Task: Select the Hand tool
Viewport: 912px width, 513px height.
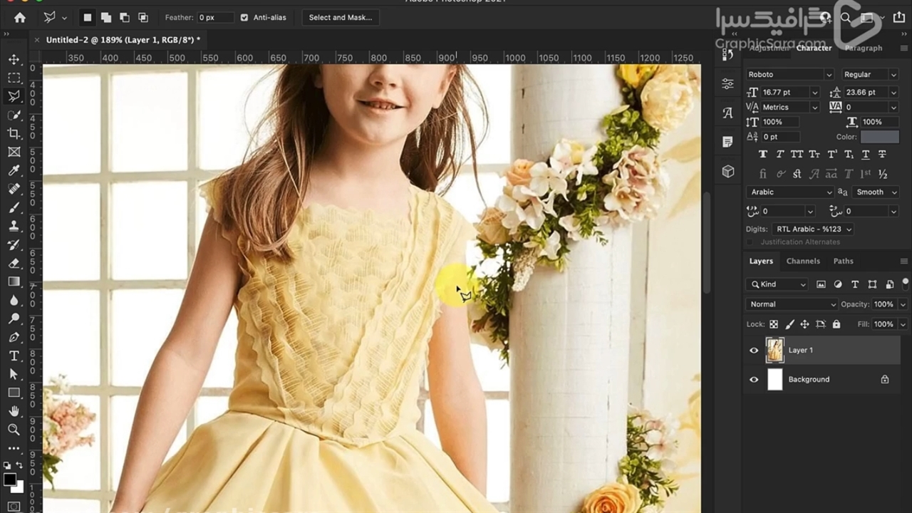Action: [x=14, y=411]
